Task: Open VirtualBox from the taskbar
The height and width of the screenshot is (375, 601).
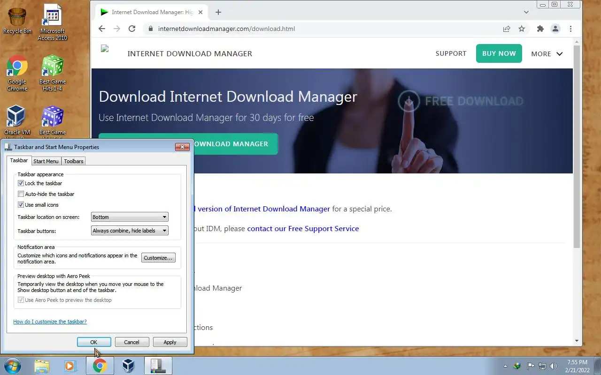Action: tap(128, 366)
